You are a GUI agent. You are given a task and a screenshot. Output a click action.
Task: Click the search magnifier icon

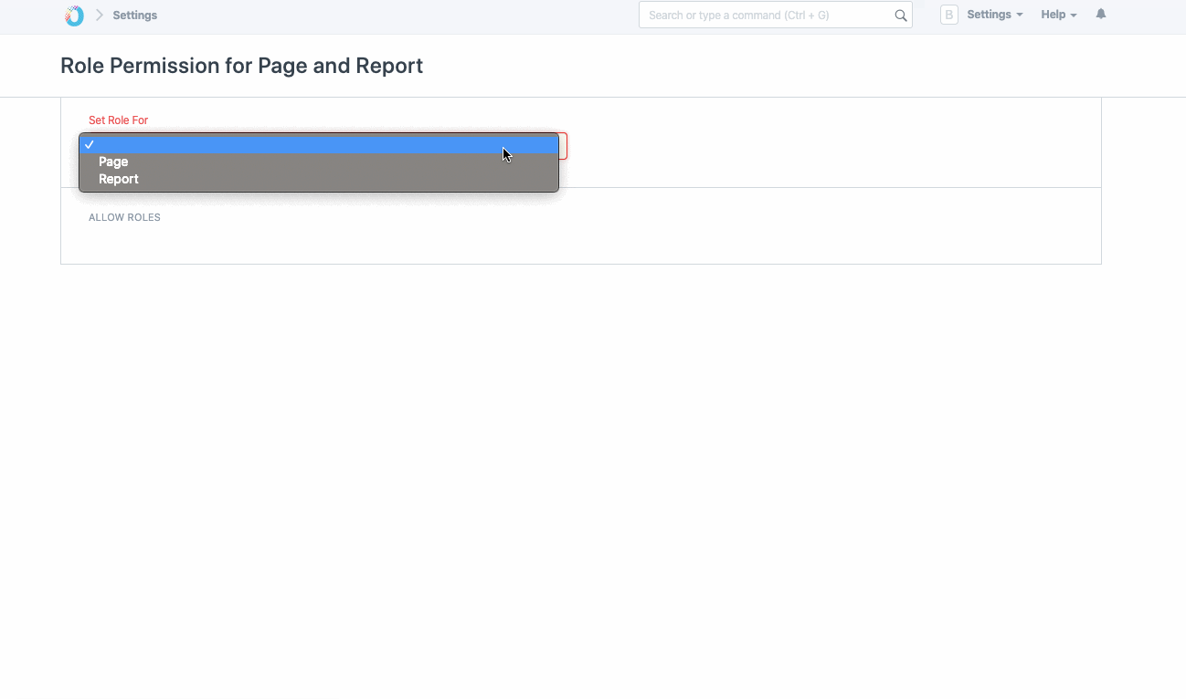coord(900,15)
